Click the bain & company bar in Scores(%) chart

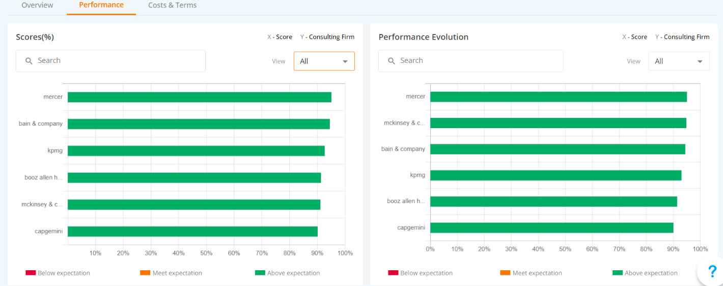point(199,124)
